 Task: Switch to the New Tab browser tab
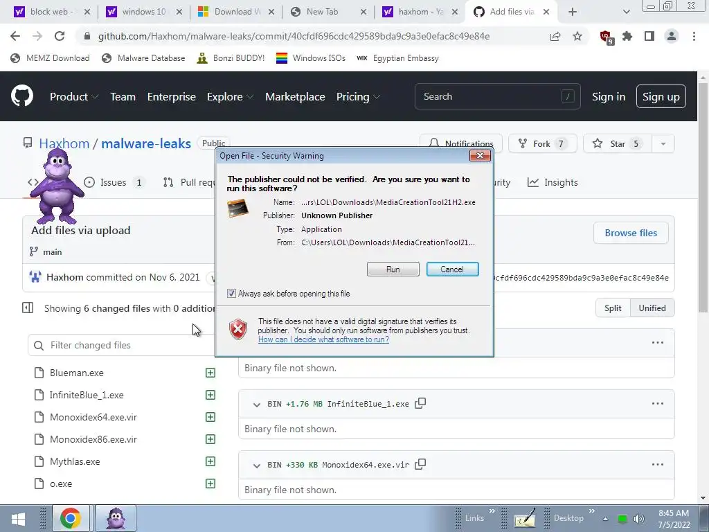(328, 12)
